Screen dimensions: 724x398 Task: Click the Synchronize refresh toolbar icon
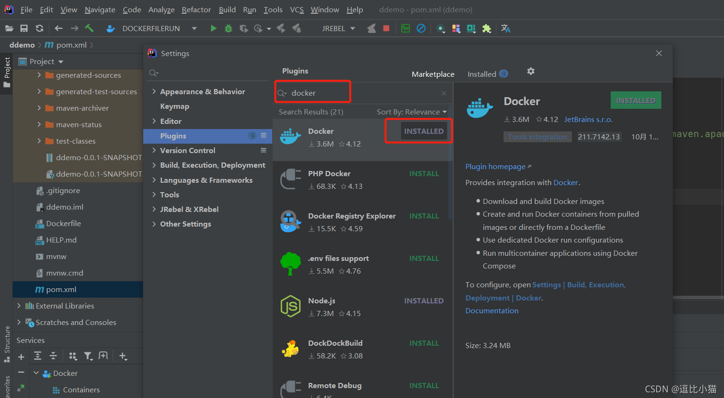point(40,28)
